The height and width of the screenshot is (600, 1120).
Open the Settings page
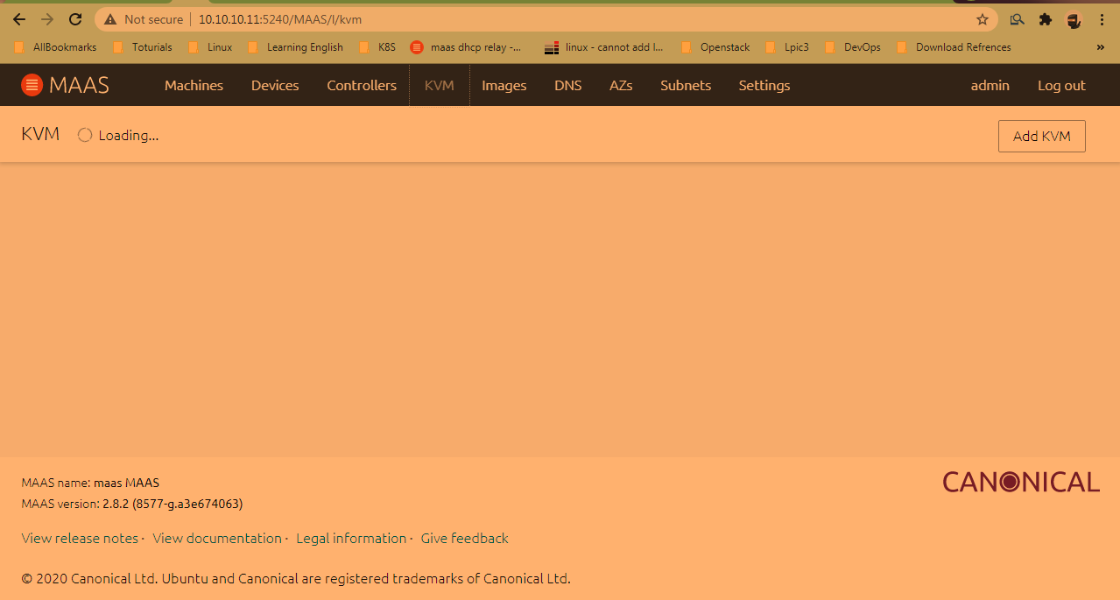click(x=764, y=85)
